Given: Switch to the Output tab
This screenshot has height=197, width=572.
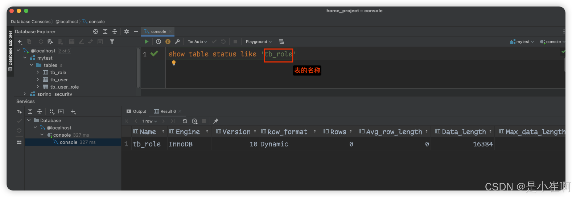Looking at the screenshot, I should (x=136, y=111).
